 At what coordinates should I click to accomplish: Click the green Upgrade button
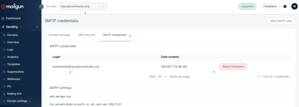click(x=247, y=6)
